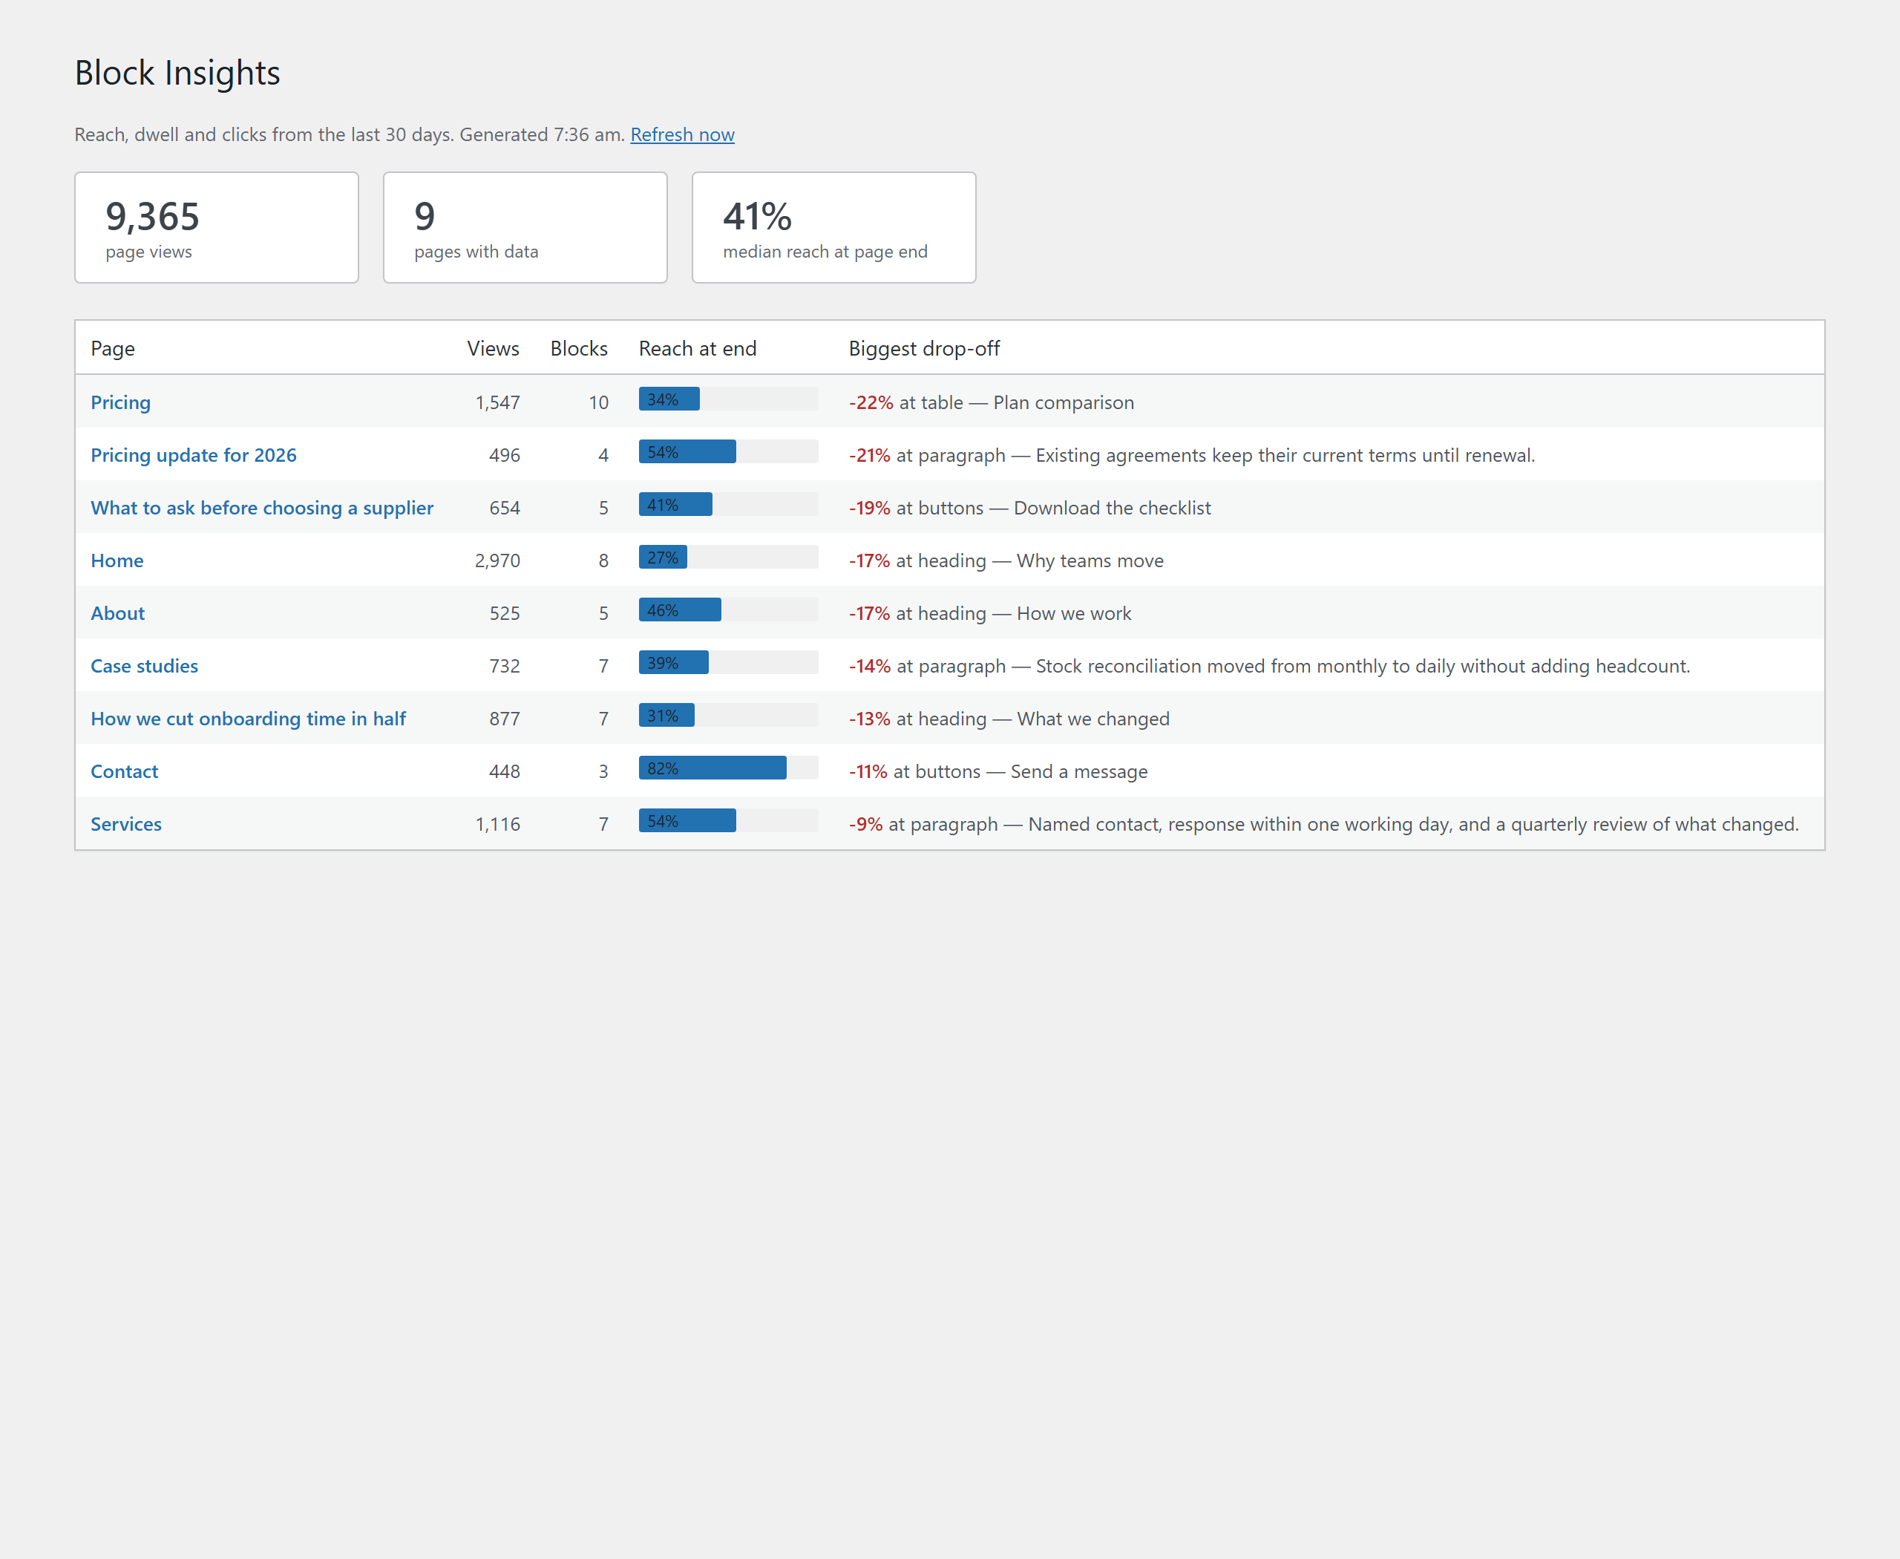Click the Biggest drop-off column header

pos(924,348)
